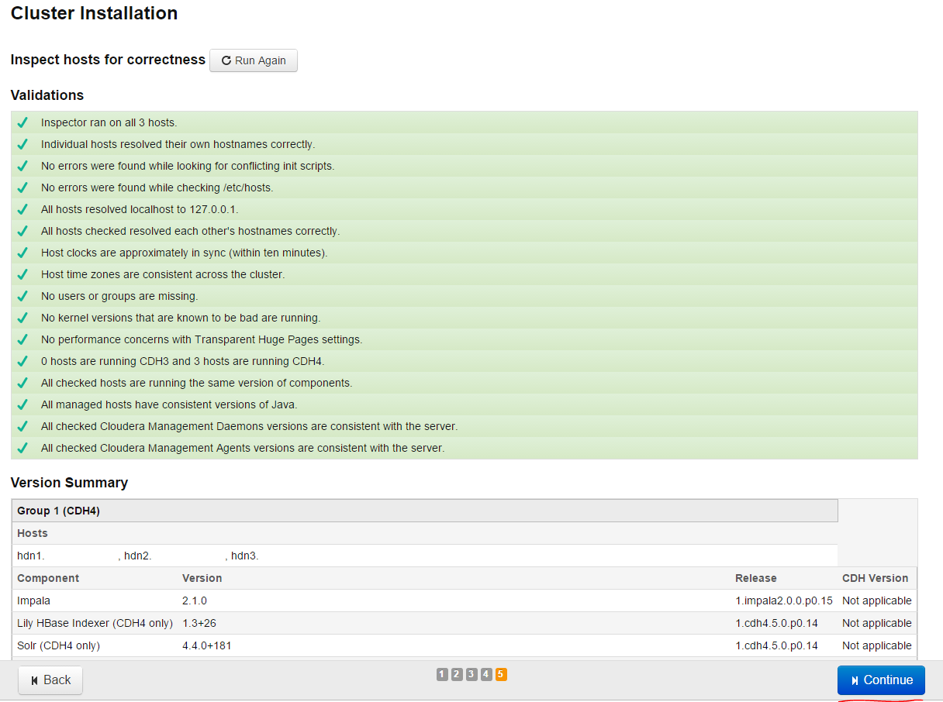Click the Hosts row label
This screenshot has height=702, width=943.
(33, 533)
